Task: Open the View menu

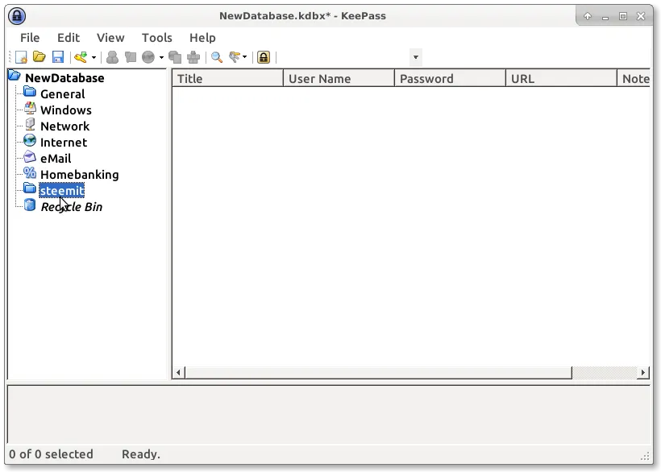Action: [x=110, y=38]
